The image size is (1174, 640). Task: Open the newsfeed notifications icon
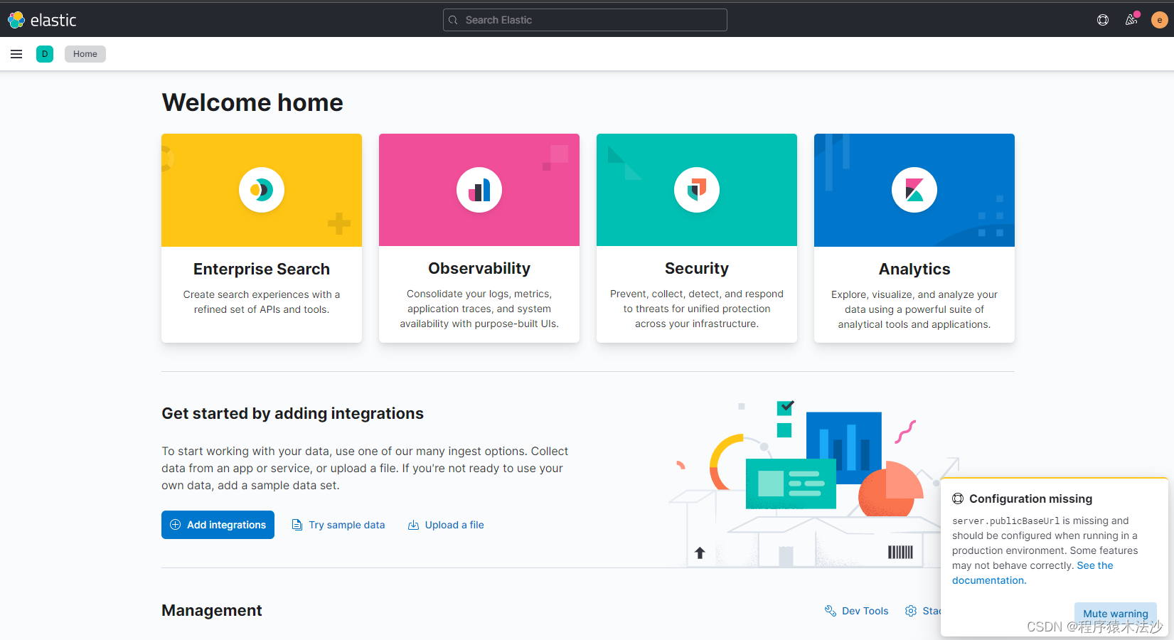(x=1131, y=20)
